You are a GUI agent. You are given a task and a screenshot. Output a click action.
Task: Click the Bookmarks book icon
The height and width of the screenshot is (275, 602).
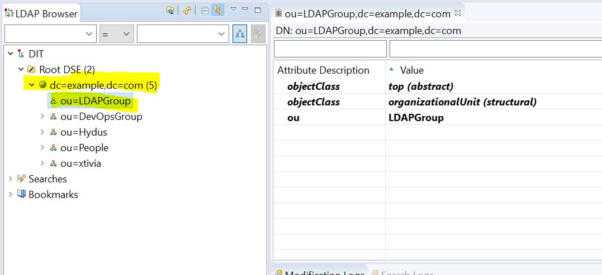[x=21, y=195]
